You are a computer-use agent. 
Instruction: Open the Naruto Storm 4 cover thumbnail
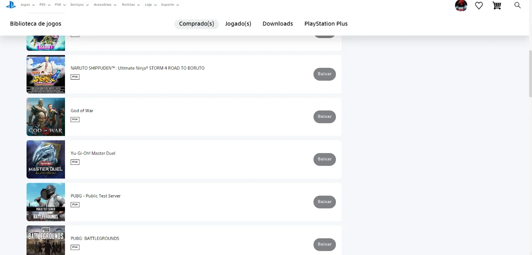coord(46,74)
